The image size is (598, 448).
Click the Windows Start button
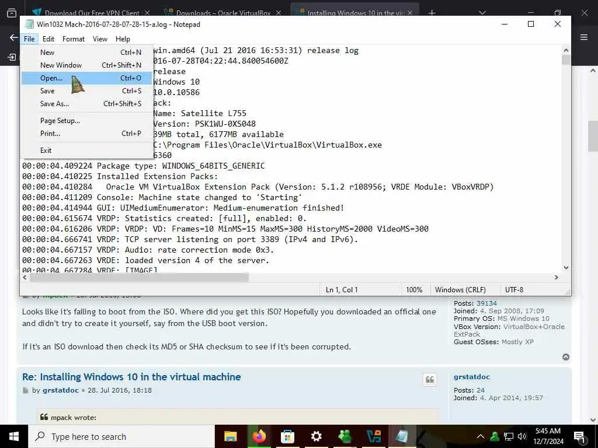click(x=14, y=436)
